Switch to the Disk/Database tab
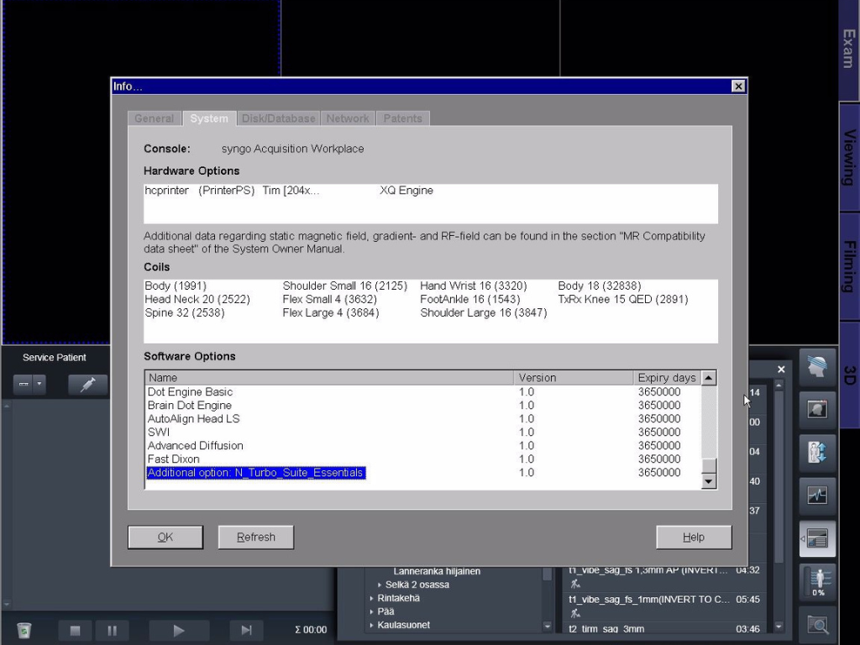Screen dimensions: 860x645 point(278,118)
